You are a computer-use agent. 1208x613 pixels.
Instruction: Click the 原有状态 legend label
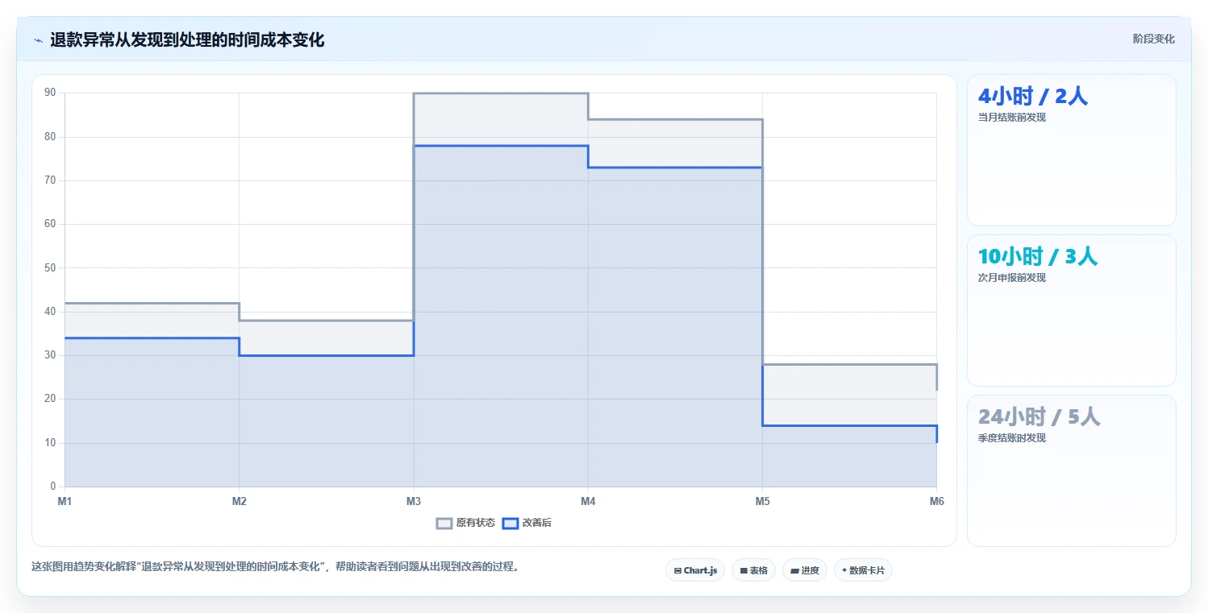coord(476,523)
